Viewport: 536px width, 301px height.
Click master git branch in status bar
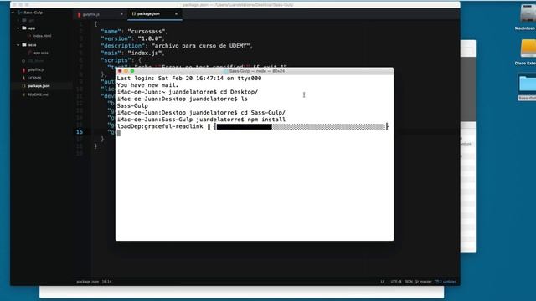[x=424, y=282]
